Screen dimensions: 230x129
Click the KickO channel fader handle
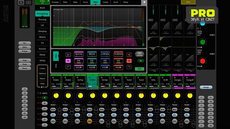pyautogui.click(x=72, y=111)
